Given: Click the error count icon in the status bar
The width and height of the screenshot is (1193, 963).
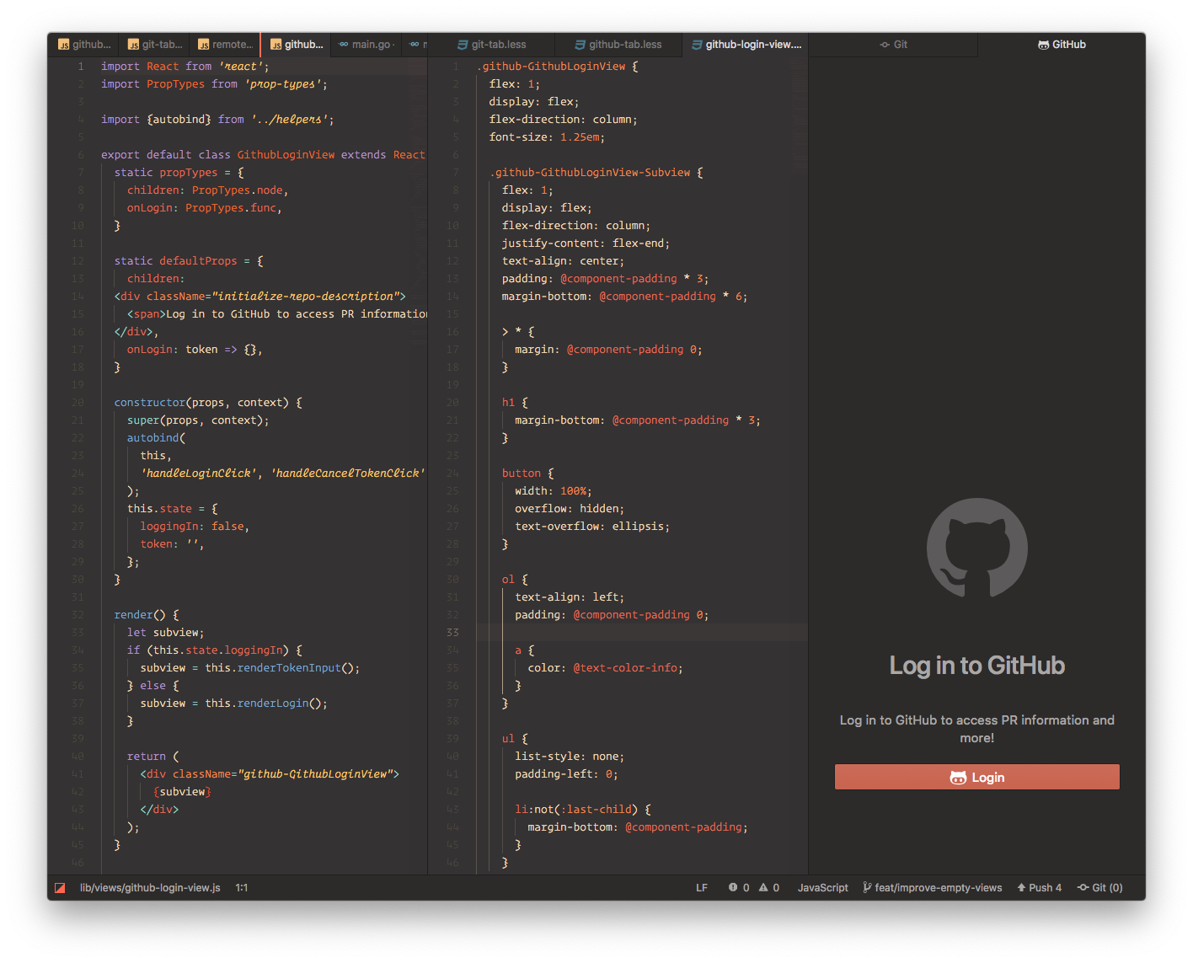Looking at the screenshot, I should pos(733,887).
